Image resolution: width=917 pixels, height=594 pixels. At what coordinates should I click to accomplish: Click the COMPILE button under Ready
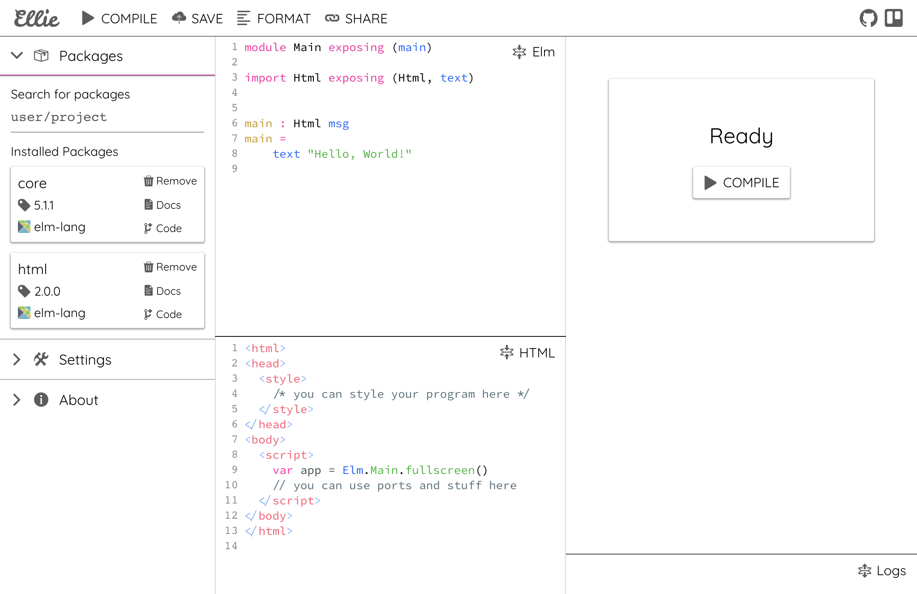tap(741, 183)
